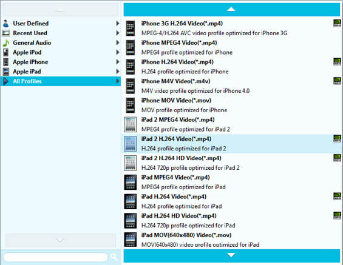This screenshot has height=265, width=343.
Task: Click the search magnifier icon
Action: coord(114,257)
